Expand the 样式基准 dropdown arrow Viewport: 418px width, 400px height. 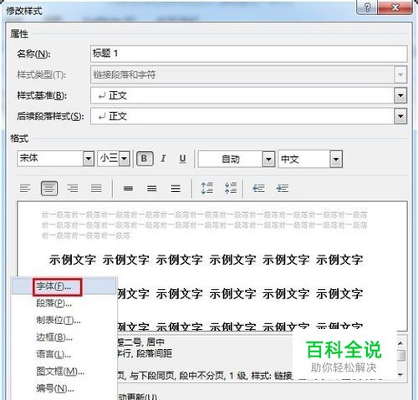tap(400, 95)
